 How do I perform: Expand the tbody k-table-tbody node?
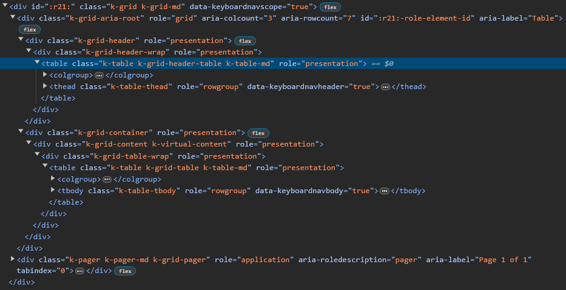click(53, 191)
